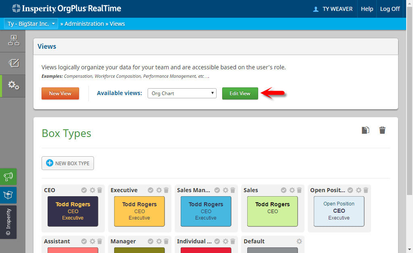The image size is (413, 253).
Task: Select the blue Sales Man... box preview
Action: click(x=206, y=211)
